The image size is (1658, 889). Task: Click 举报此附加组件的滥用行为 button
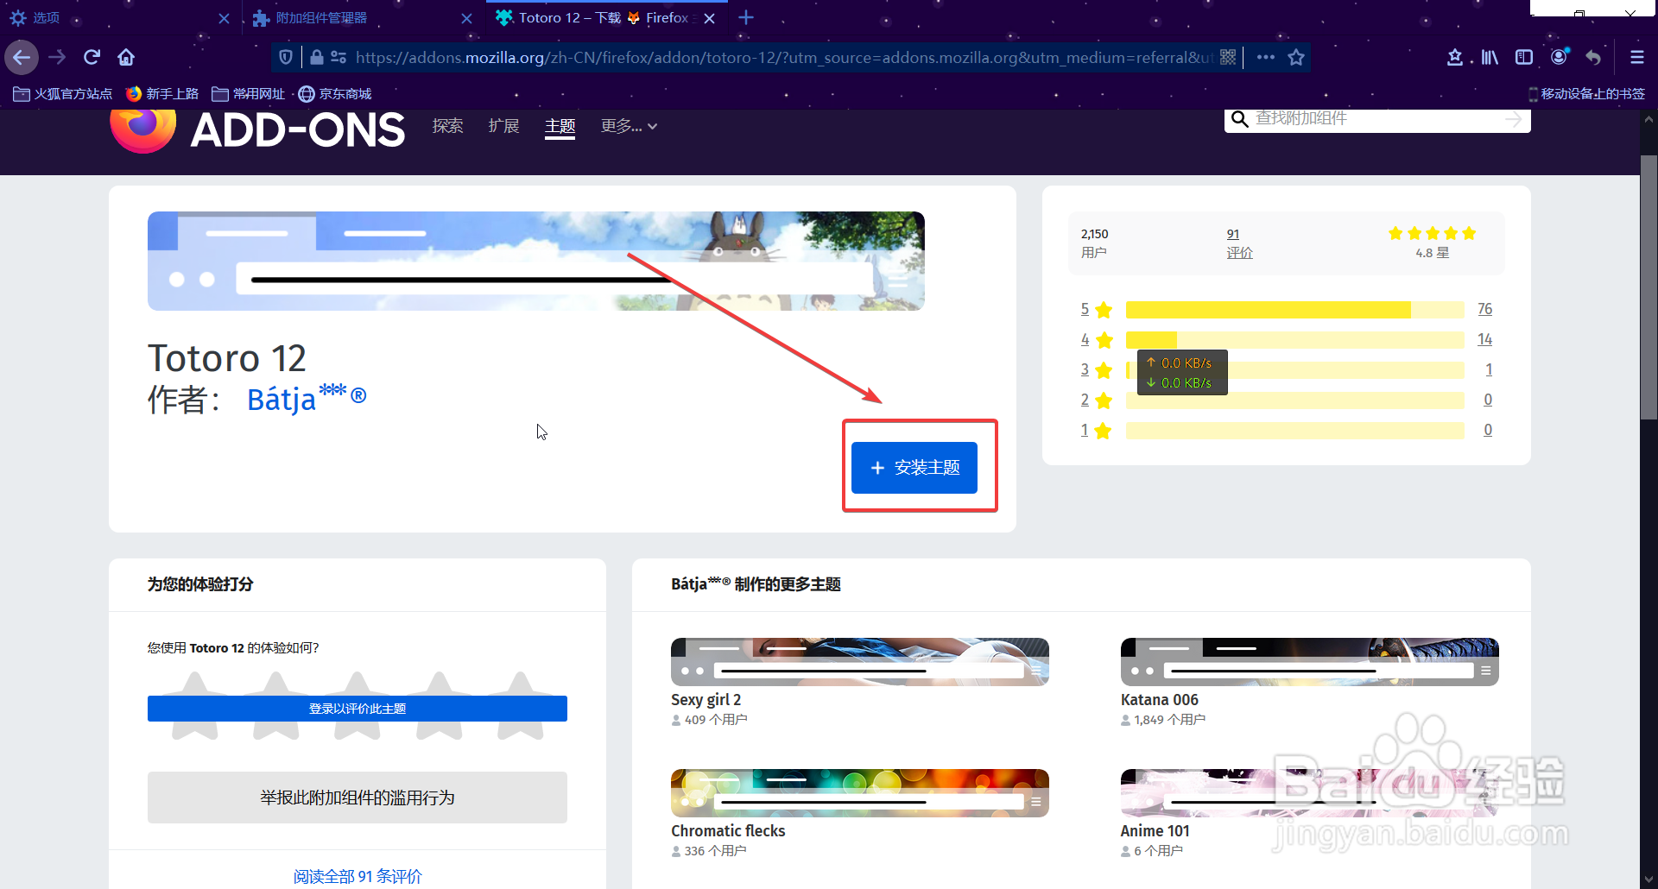click(358, 798)
